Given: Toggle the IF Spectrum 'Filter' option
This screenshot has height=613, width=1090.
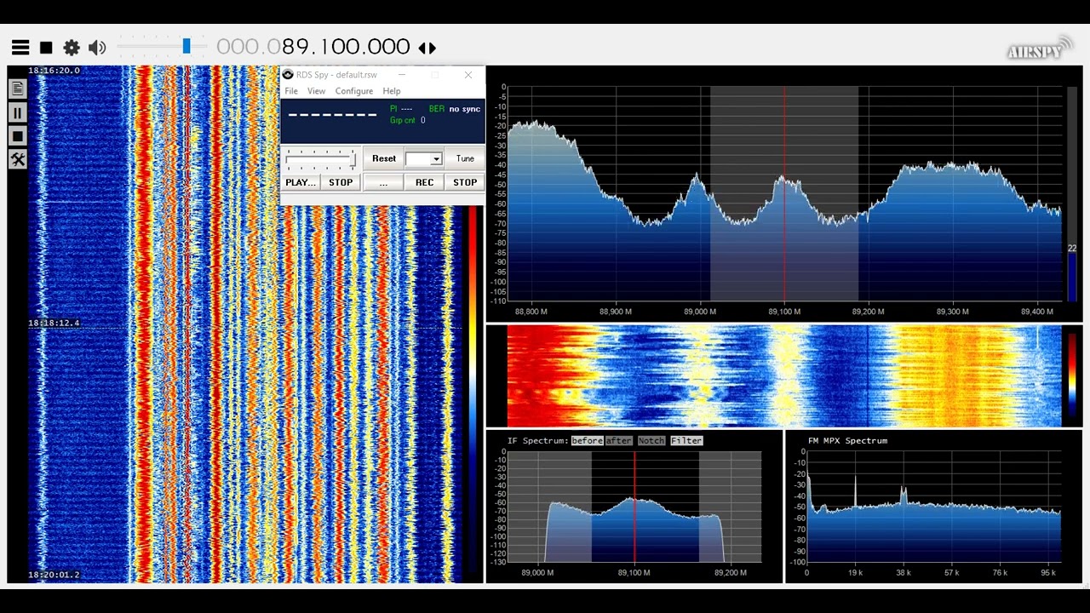Looking at the screenshot, I should tap(686, 440).
